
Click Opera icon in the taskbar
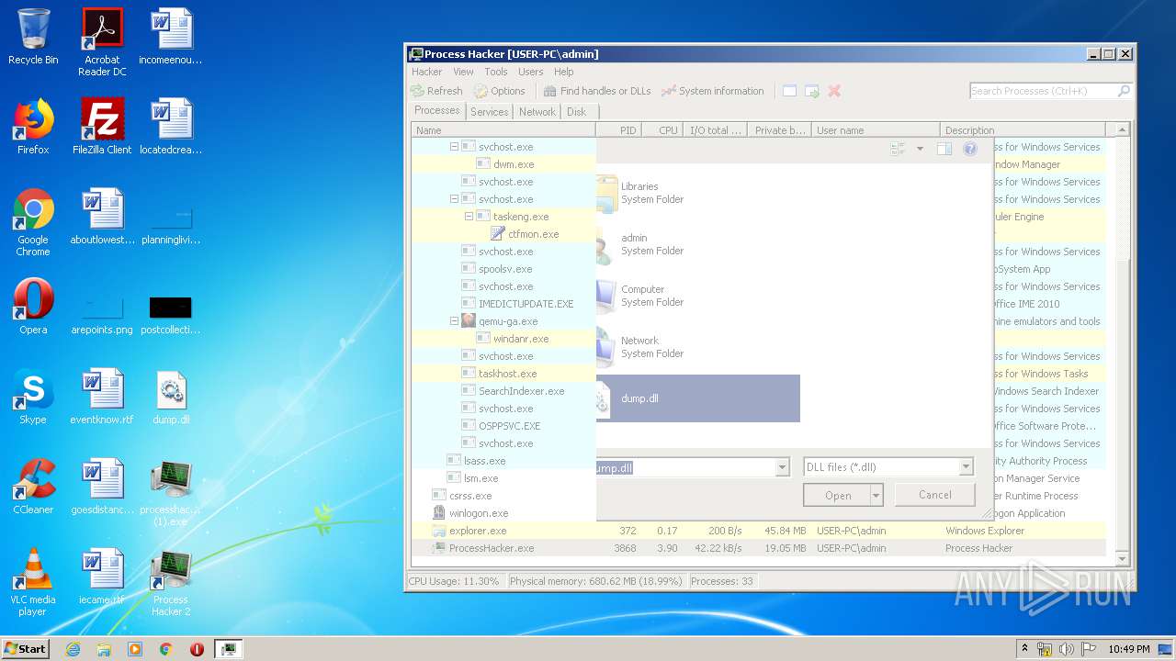tap(197, 649)
